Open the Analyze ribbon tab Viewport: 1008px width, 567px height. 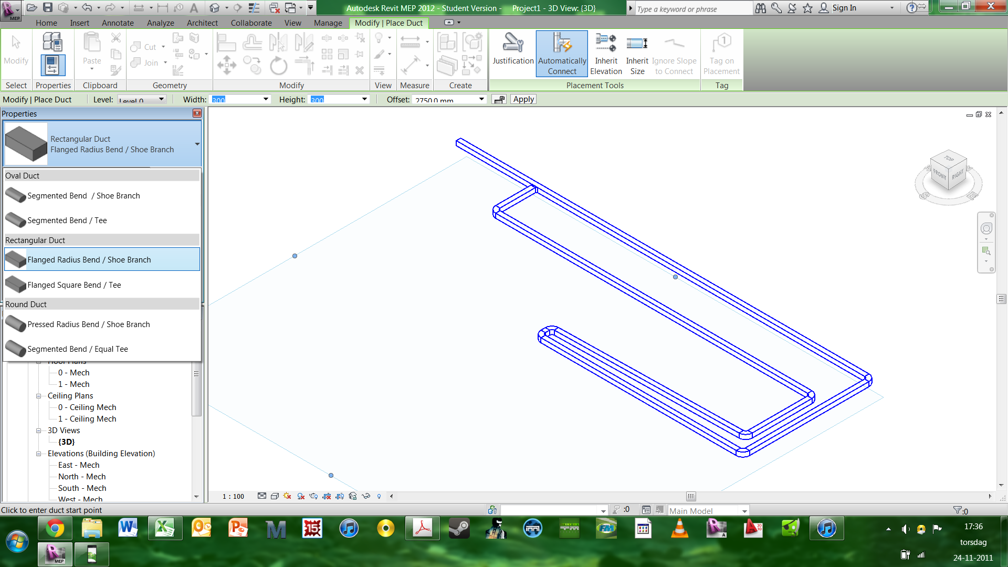[160, 23]
